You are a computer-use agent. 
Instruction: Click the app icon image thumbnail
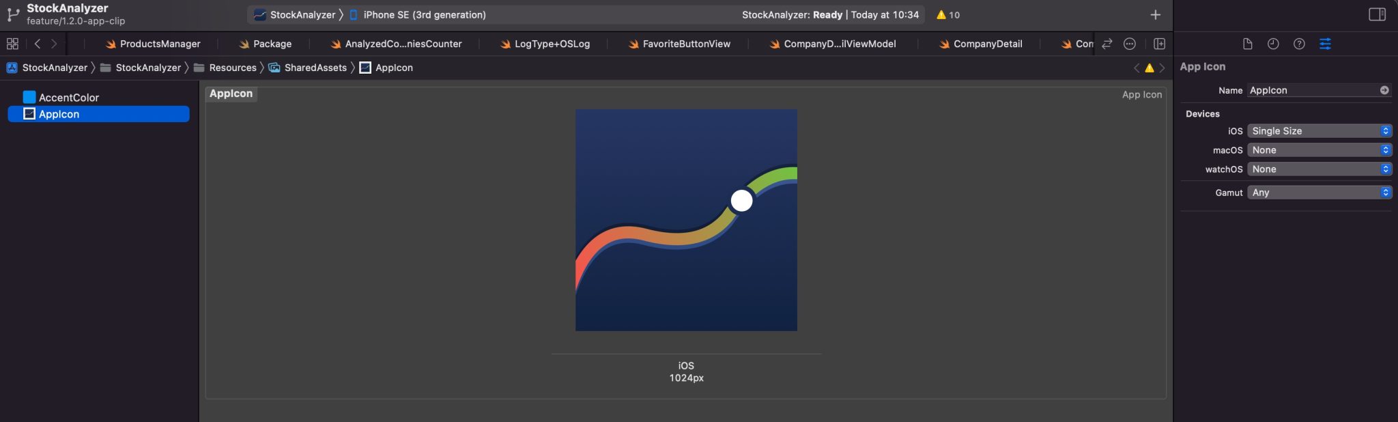[686, 220]
